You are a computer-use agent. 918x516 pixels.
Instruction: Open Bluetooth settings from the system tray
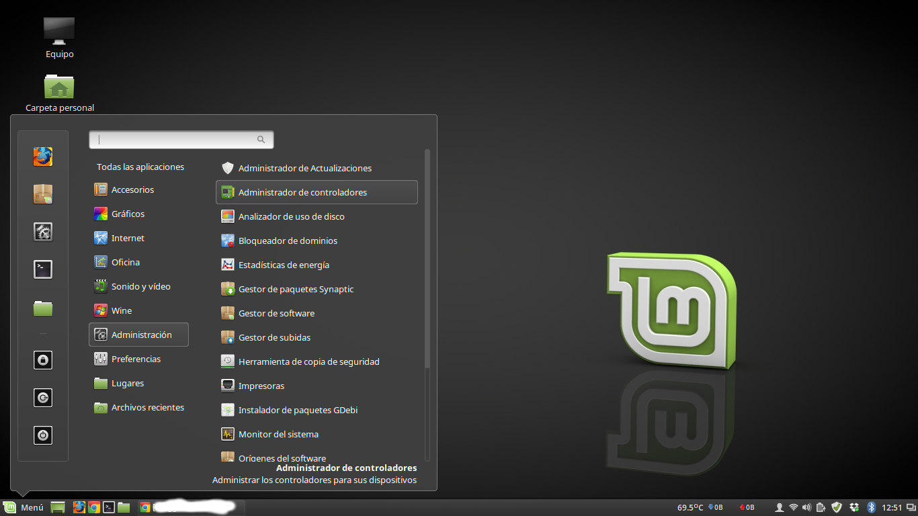(x=872, y=507)
